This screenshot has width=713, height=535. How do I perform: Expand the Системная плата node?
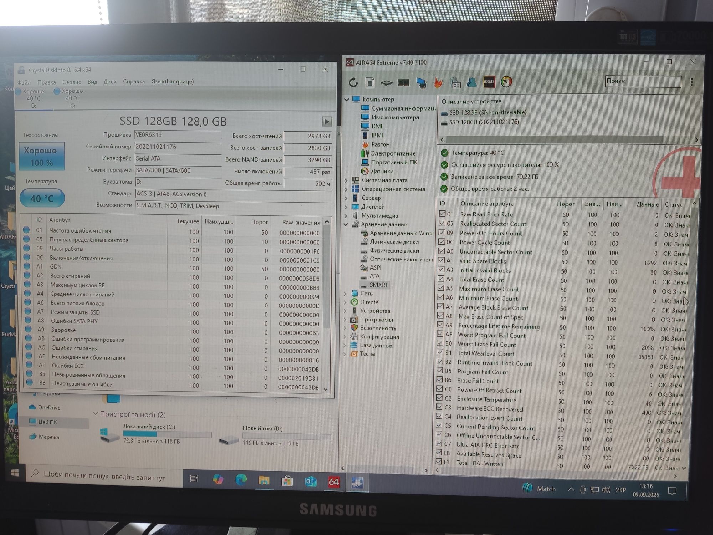[346, 180]
